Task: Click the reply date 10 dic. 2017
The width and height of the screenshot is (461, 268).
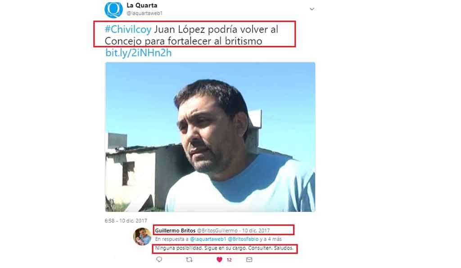Action: (256, 231)
